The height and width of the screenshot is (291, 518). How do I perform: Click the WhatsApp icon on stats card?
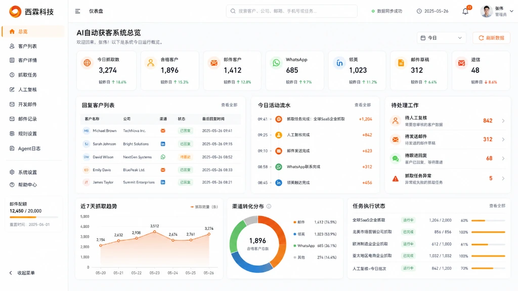coord(276,63)
